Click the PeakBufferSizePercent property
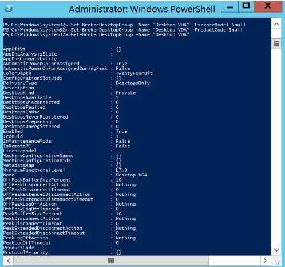Screen dimensions: 285x267 pyautogui.click(x=33, y=214)
